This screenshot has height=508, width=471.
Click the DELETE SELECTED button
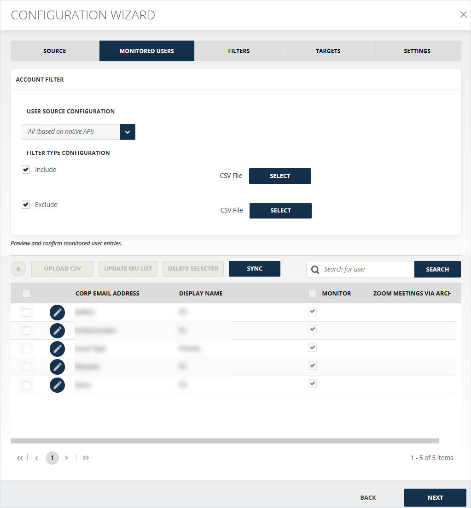193,269
